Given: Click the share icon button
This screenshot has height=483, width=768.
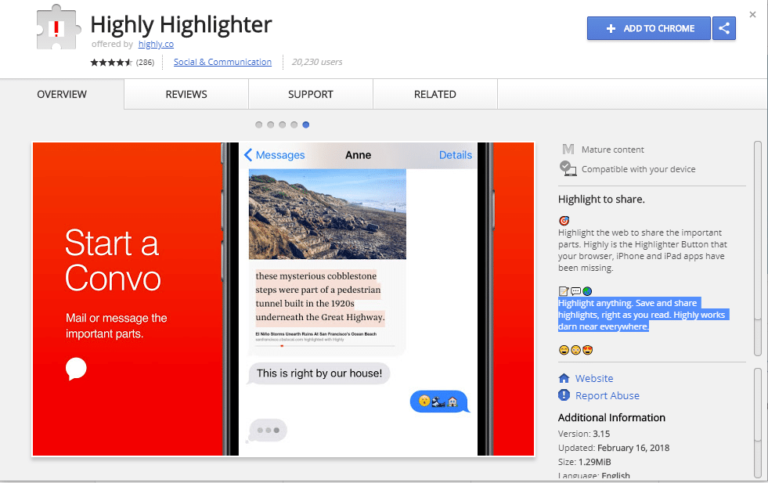Looking at the screenshot, I should coord(724,28).
